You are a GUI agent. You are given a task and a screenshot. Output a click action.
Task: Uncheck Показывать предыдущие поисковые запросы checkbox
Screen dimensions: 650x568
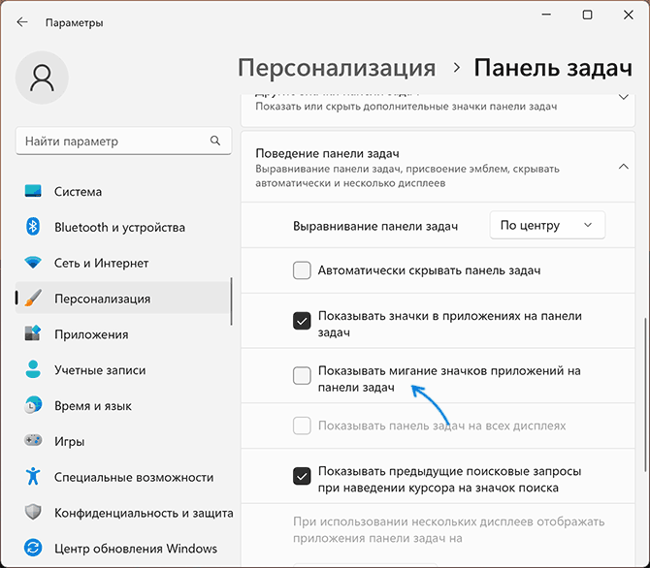click(x=302, y=476)
